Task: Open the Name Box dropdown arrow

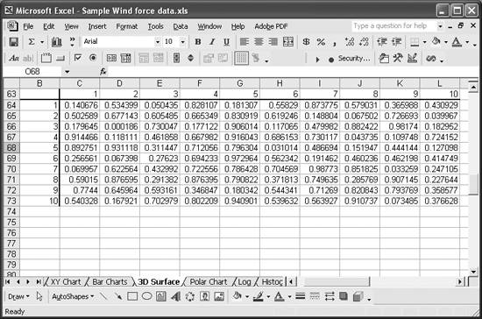Action: [67, 72]
